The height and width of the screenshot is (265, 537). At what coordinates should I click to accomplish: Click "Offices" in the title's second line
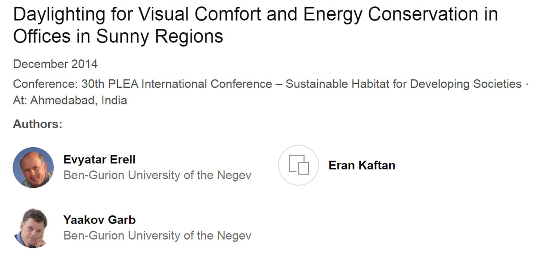click(x=42, y=37)
